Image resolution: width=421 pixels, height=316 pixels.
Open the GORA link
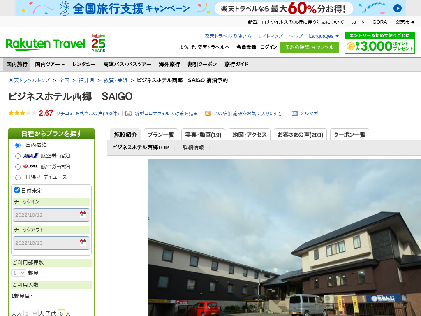(379, 22)
